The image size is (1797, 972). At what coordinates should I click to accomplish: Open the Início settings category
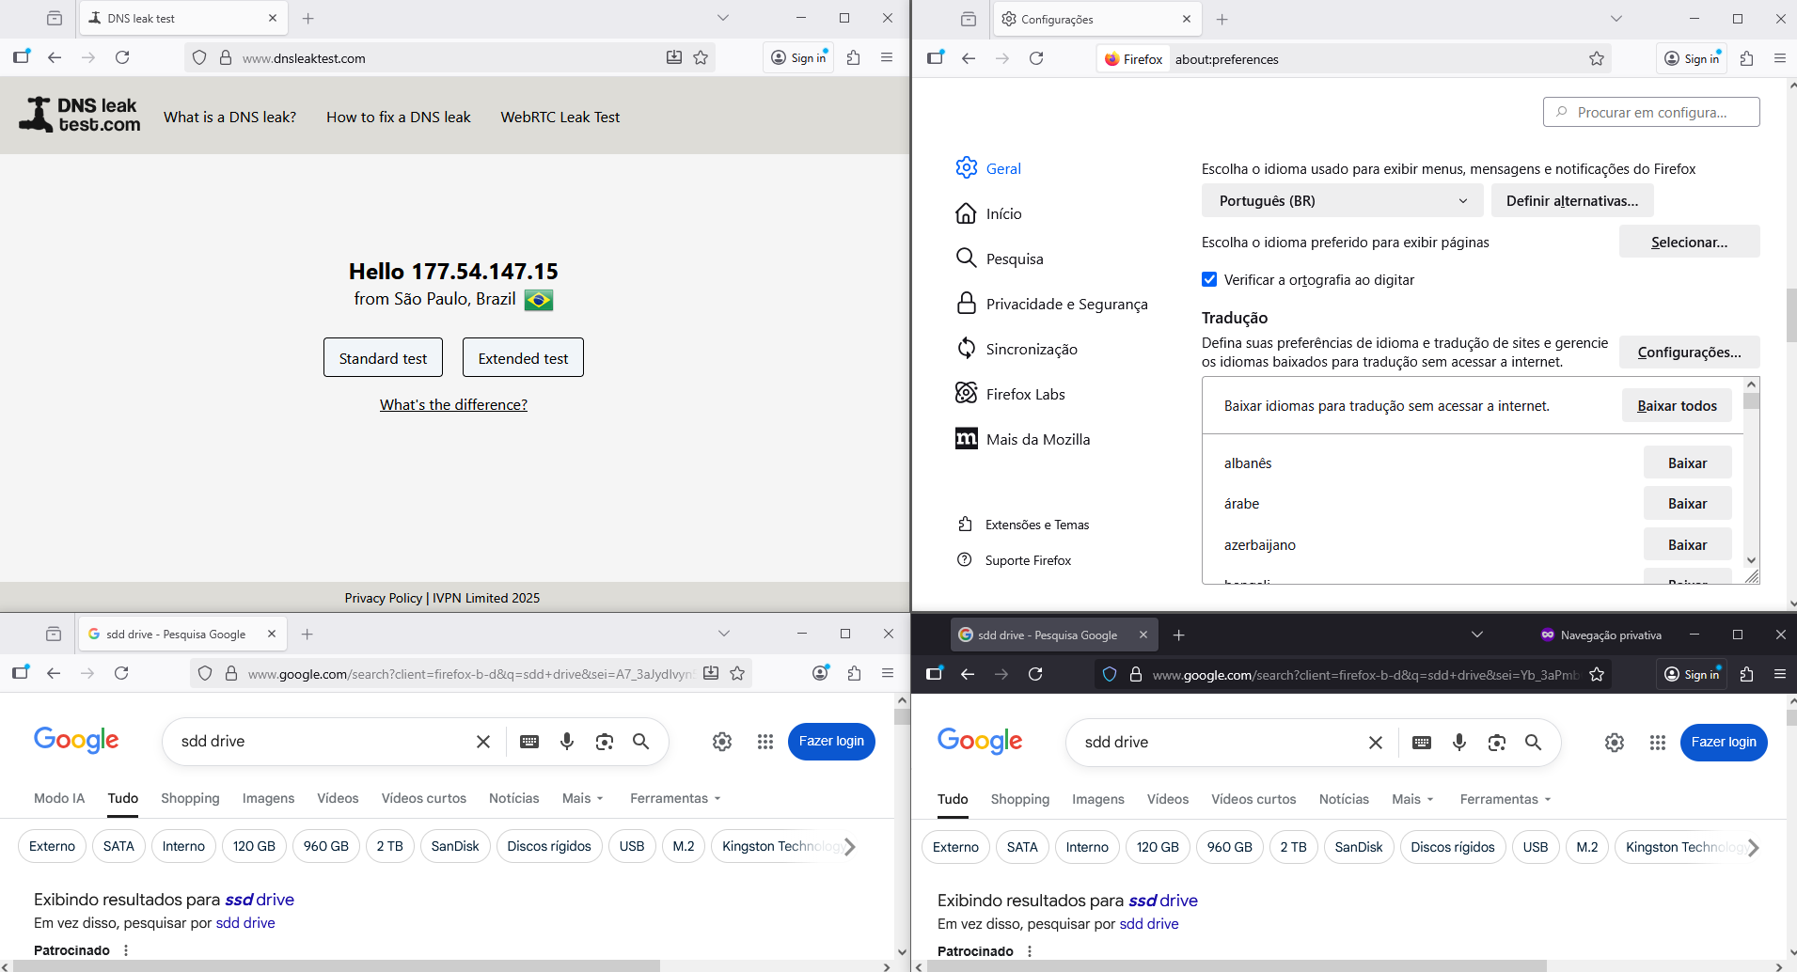click(988, 213)
